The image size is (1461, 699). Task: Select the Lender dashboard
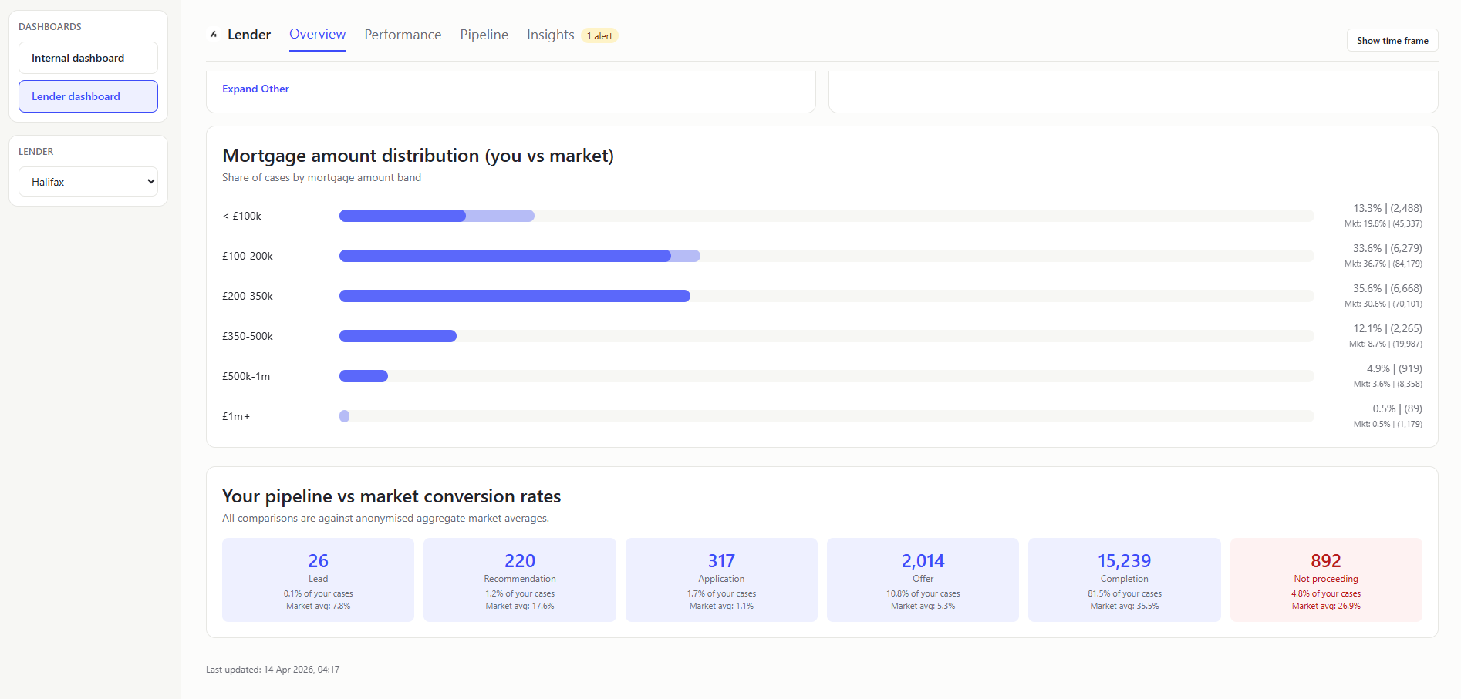coord(88,96)
